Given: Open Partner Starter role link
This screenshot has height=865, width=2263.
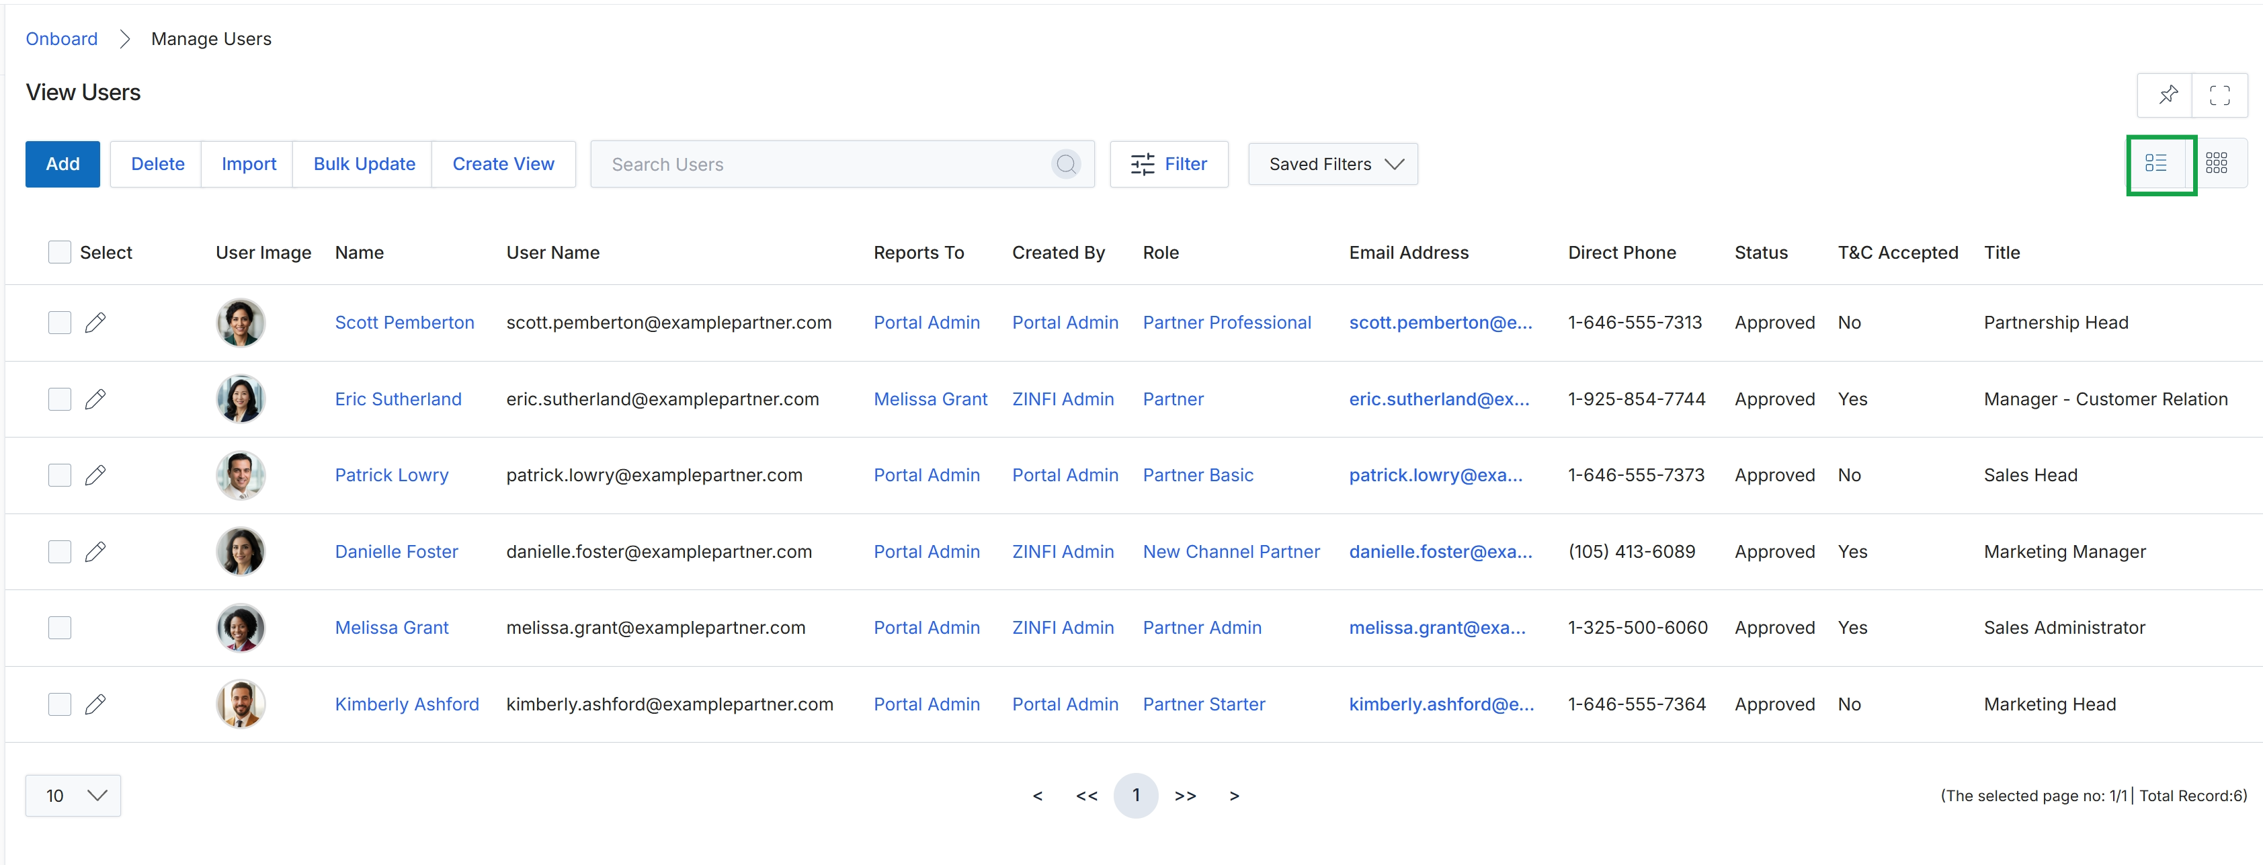Looking at the screenshot, I should coord(1204,704).
